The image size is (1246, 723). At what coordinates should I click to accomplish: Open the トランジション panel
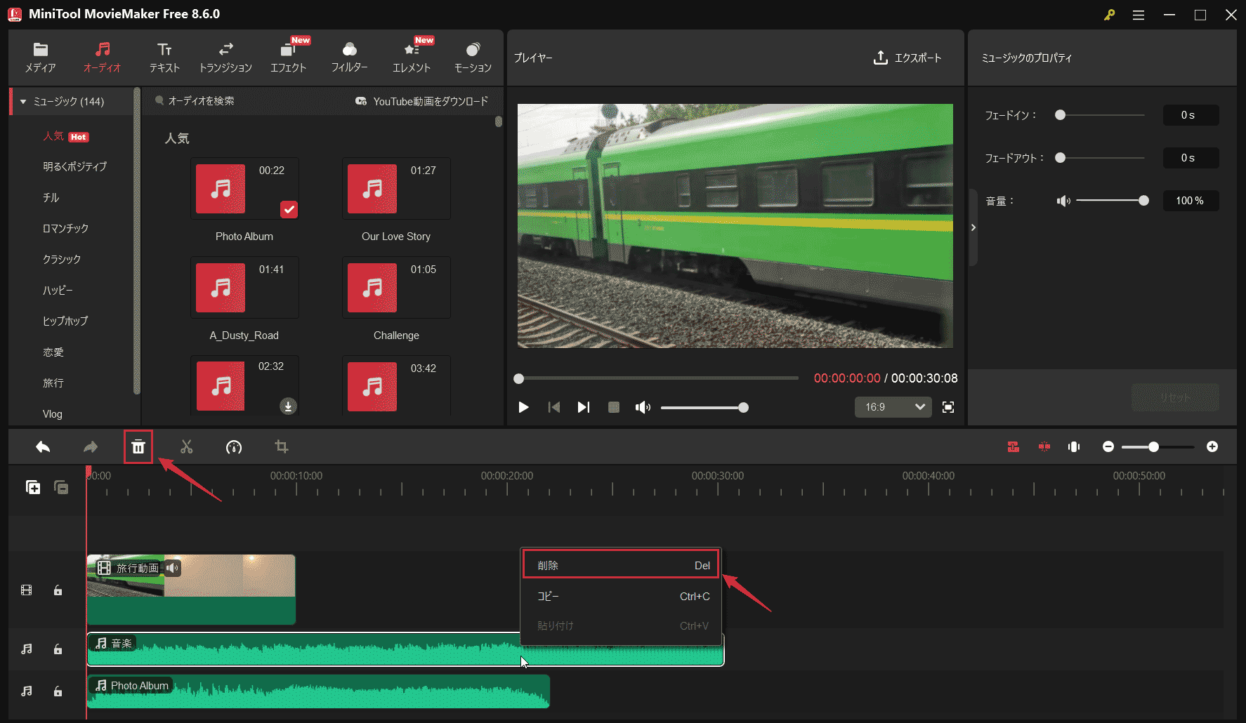click(x=225, y=56)
